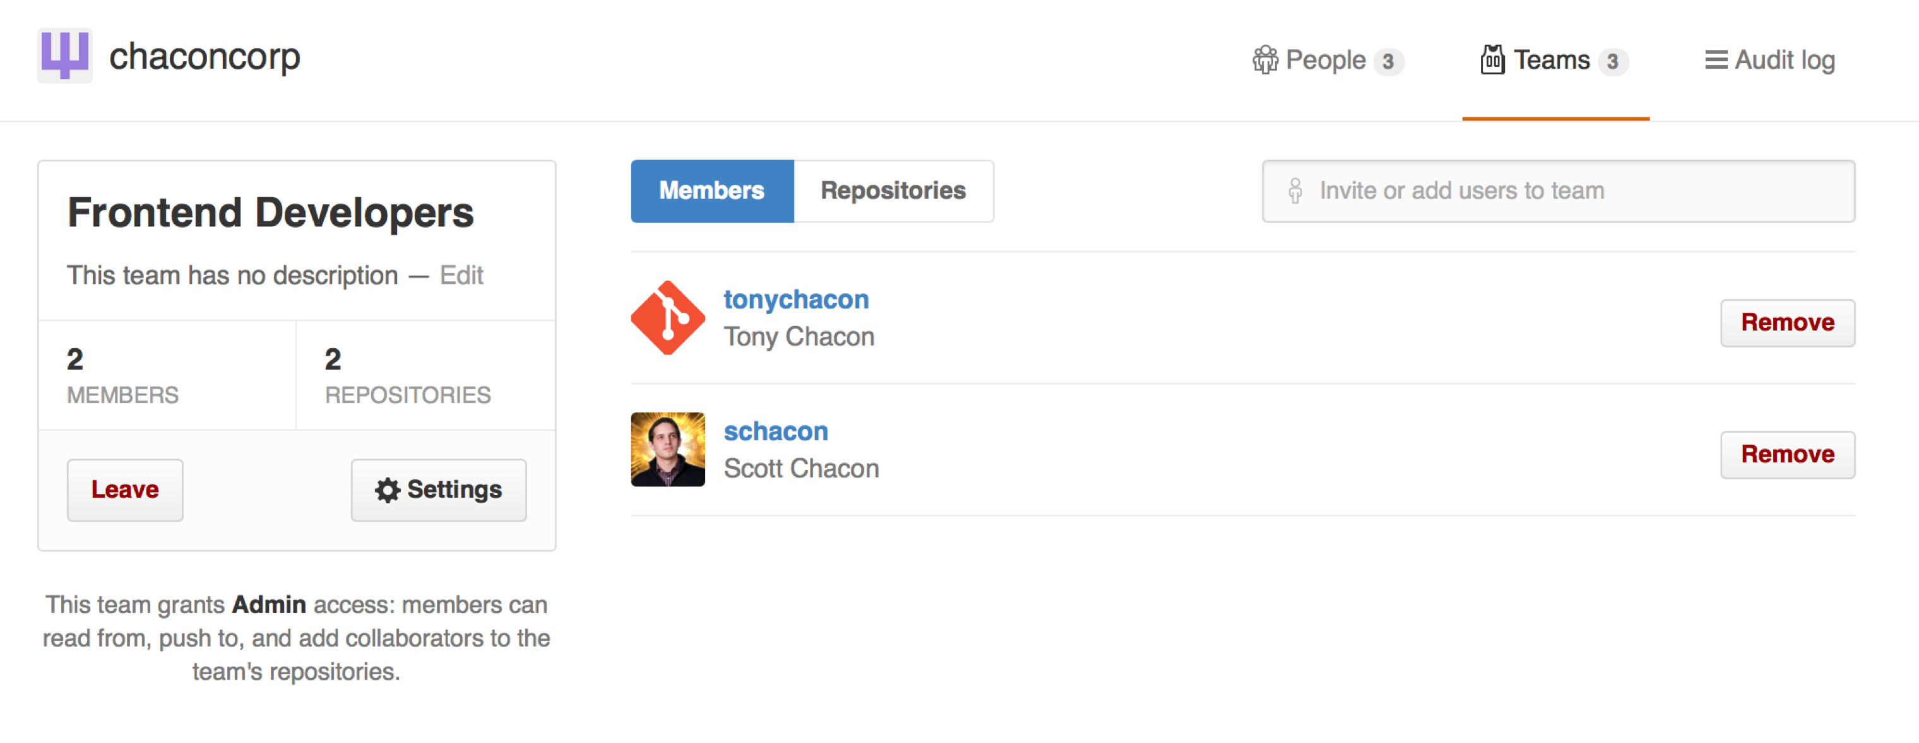Click the gear icon on Settings
The height and width of the screenshot is (743, 1919).
[388, 490]
